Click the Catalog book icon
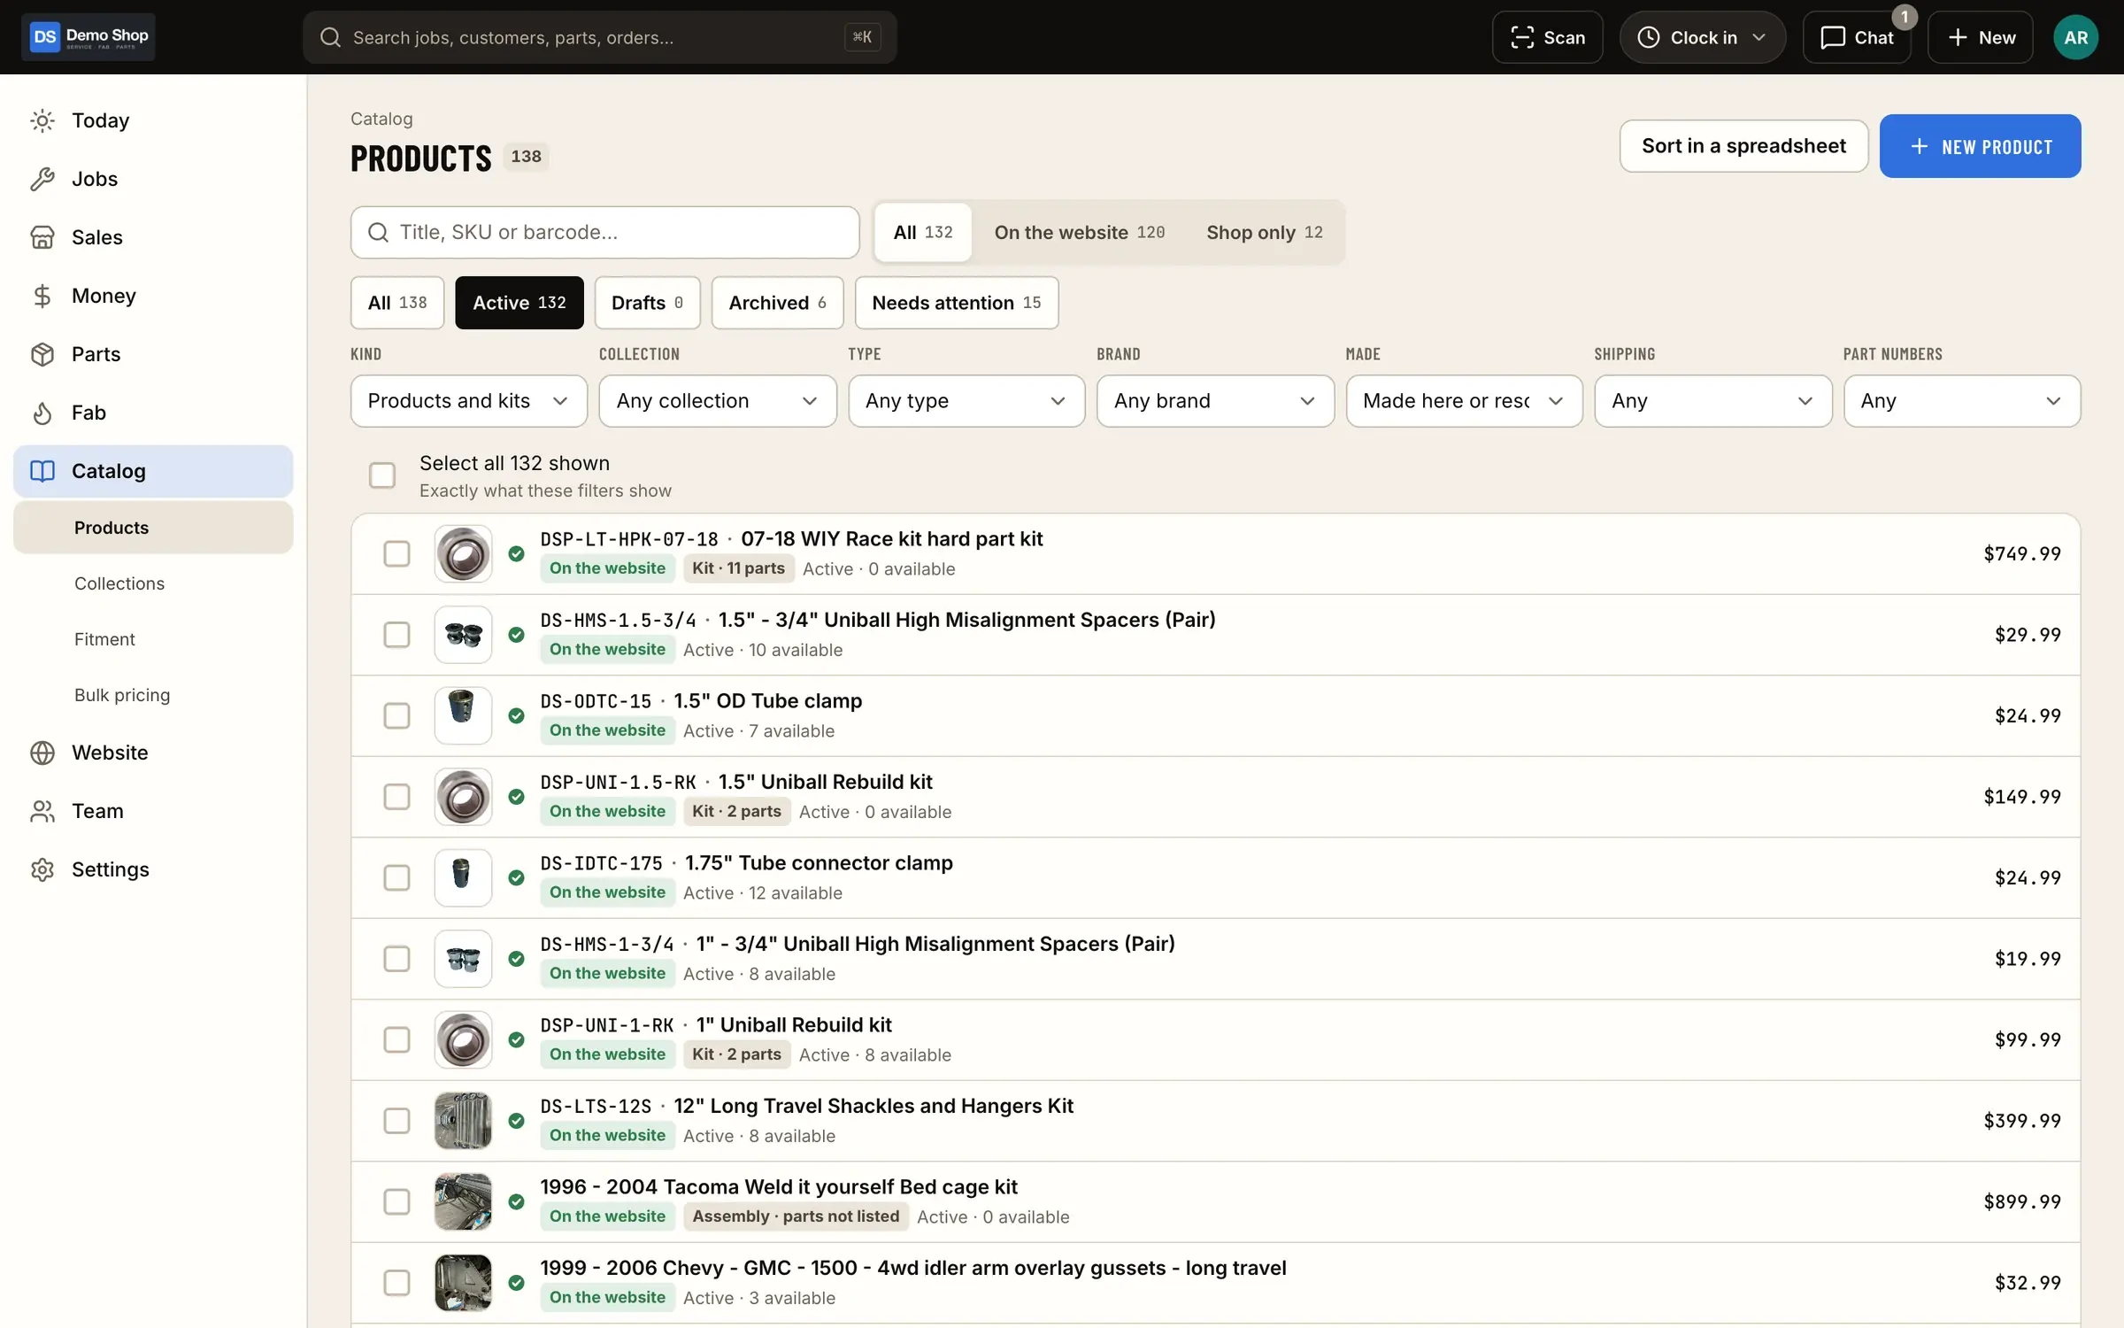Image resolution: width=2124 pixels, height=1328 pixels. pos(42,471)
